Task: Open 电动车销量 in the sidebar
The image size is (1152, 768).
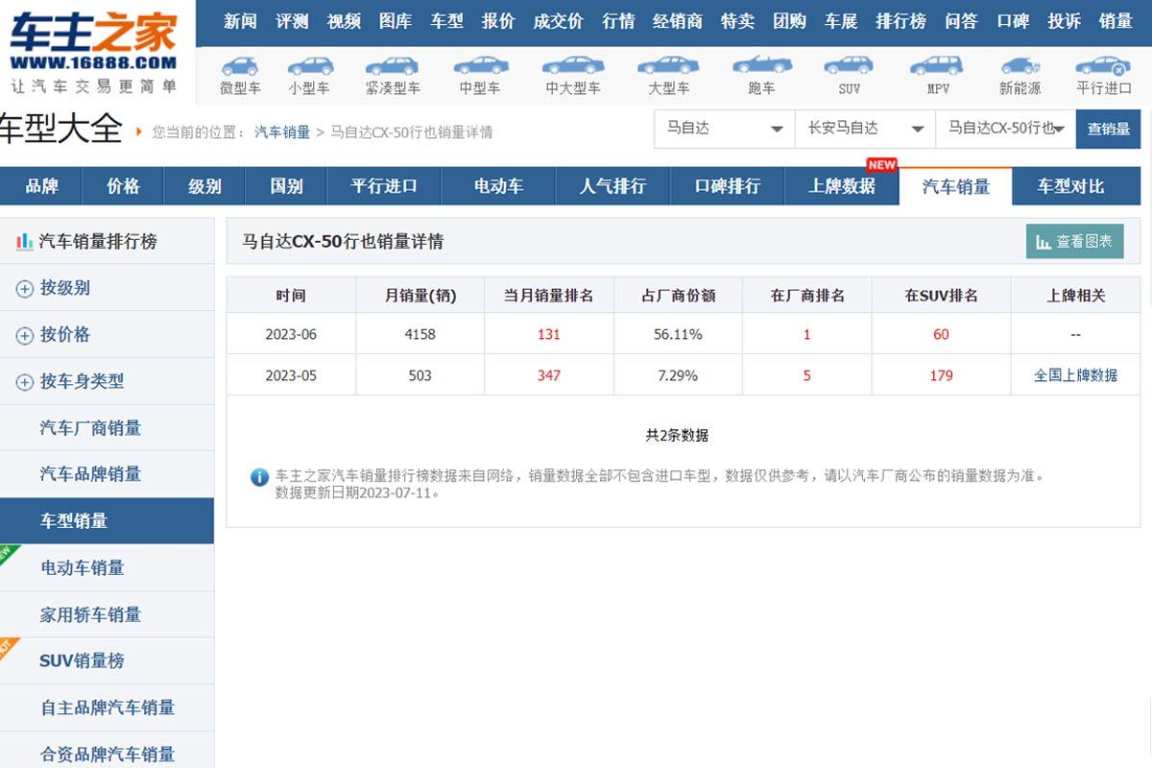Action: 83,567
